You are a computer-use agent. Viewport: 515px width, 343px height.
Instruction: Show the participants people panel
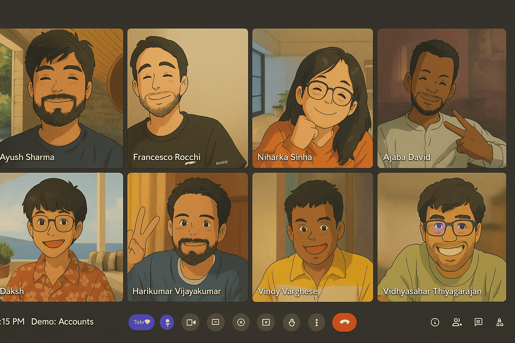(x=457, y=322)
